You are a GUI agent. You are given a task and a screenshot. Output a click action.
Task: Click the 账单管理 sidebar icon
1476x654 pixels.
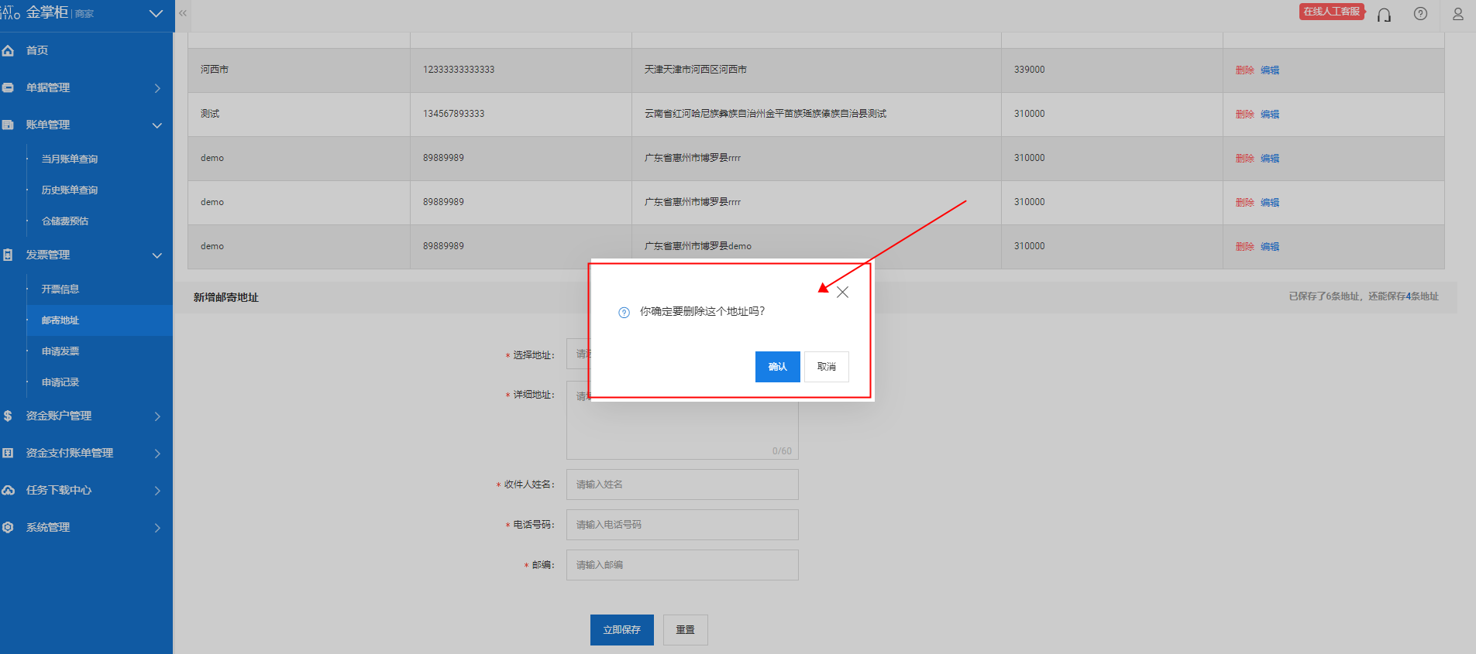[x=9, y=125]
